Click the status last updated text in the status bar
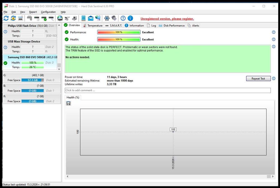Viewport: 280px width, 188px height. click(26, 185)
